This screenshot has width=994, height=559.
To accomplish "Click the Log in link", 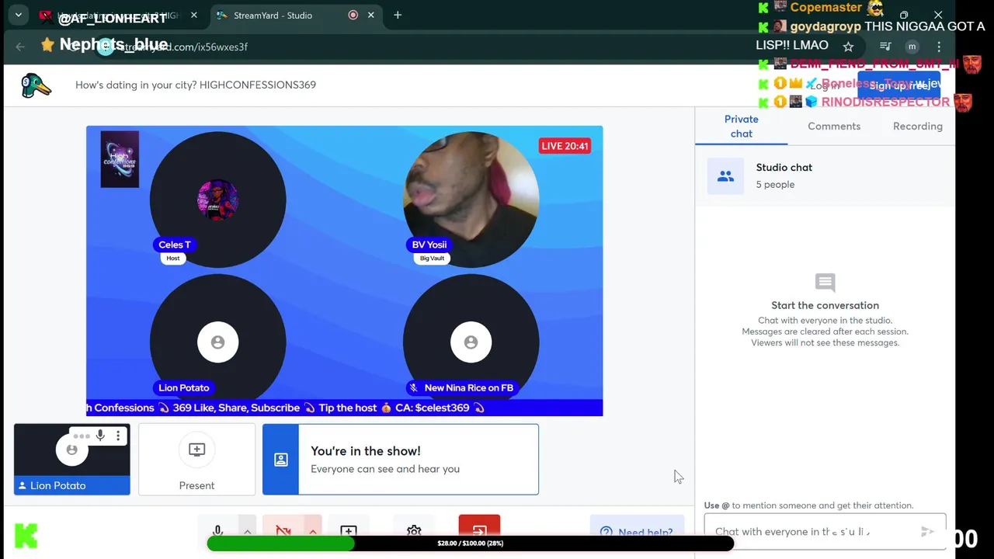I will pos(825,85).
